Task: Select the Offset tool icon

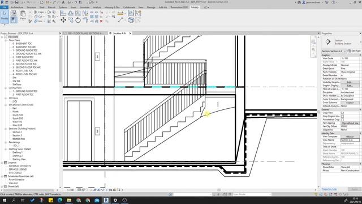Action: click(x=71, y=13)
